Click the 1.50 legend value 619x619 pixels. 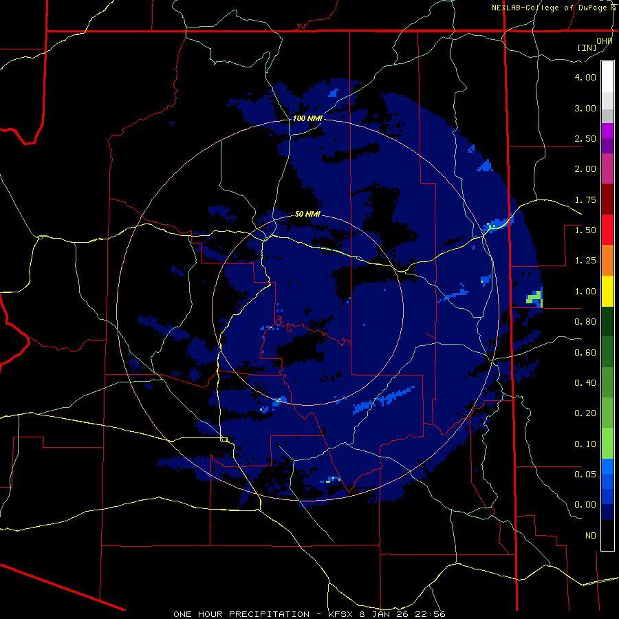pos(585,230)
